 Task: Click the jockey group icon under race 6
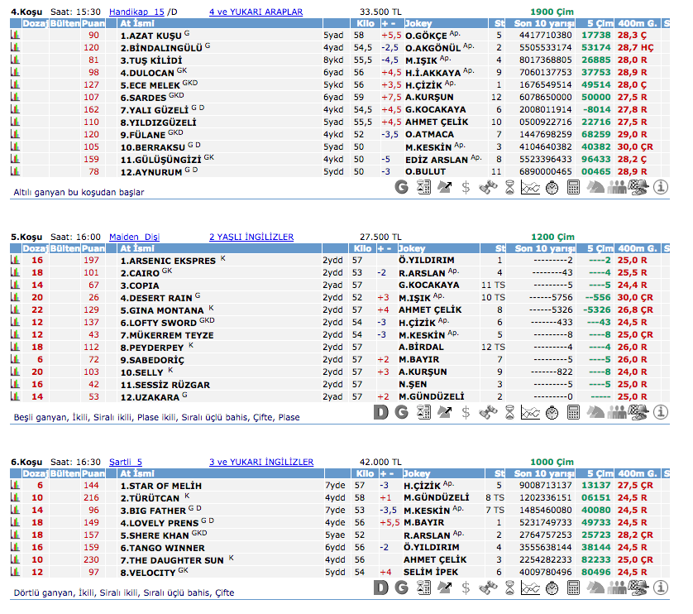point(617,588)
